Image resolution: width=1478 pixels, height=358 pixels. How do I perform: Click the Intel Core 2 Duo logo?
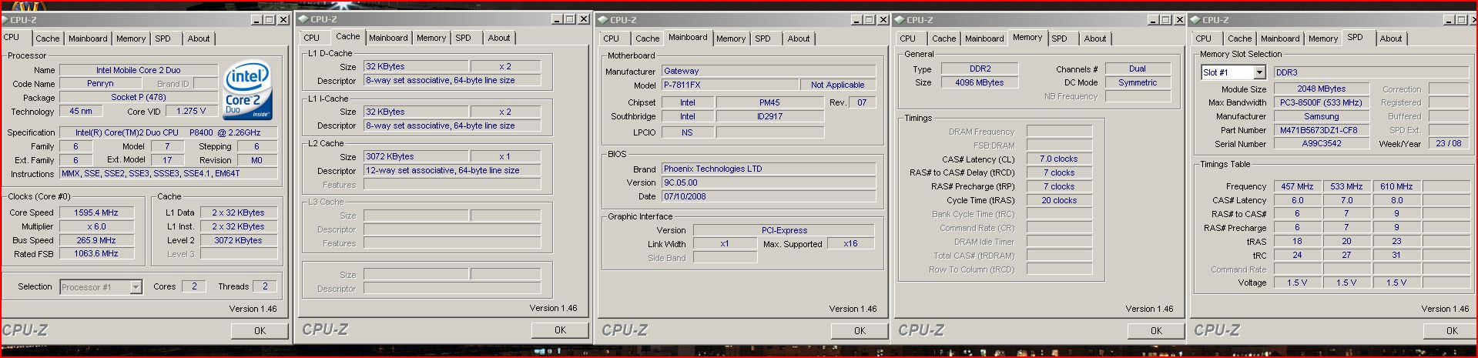pyautogui.click(x=248, y=92)
